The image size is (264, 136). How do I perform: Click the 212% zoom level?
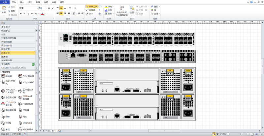pos(223,134)
